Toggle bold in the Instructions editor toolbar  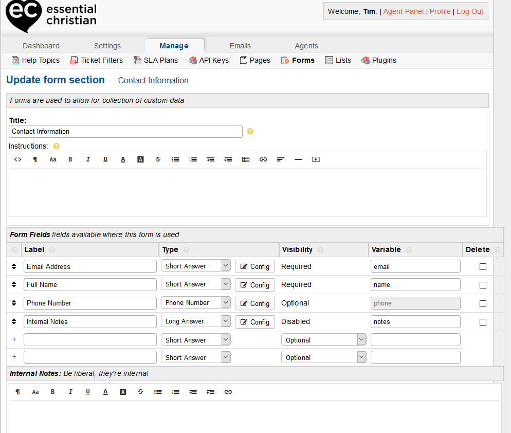click(x=70, y=159)
